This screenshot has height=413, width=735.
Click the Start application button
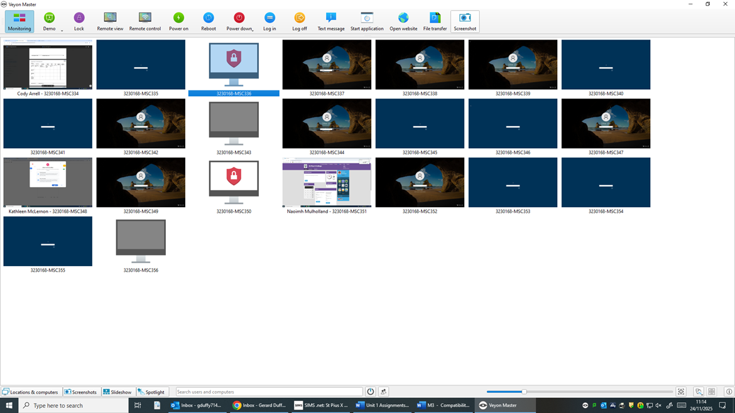click(x=367, y=21)
